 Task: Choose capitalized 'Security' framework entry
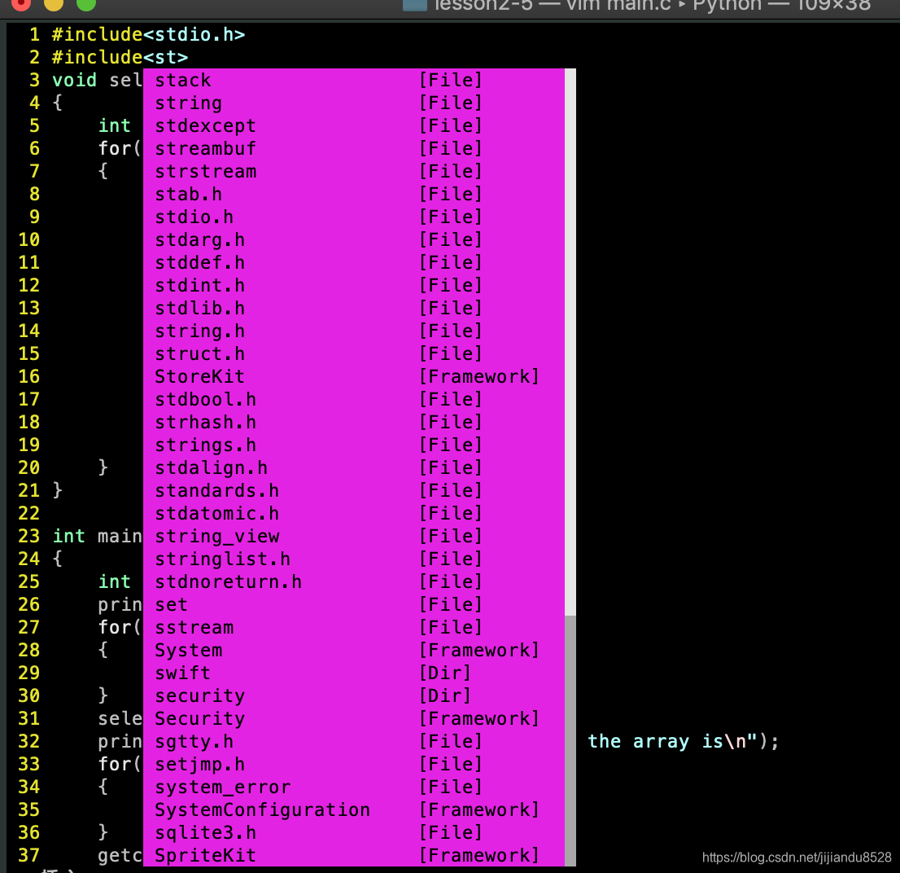[x=353, y=718]
